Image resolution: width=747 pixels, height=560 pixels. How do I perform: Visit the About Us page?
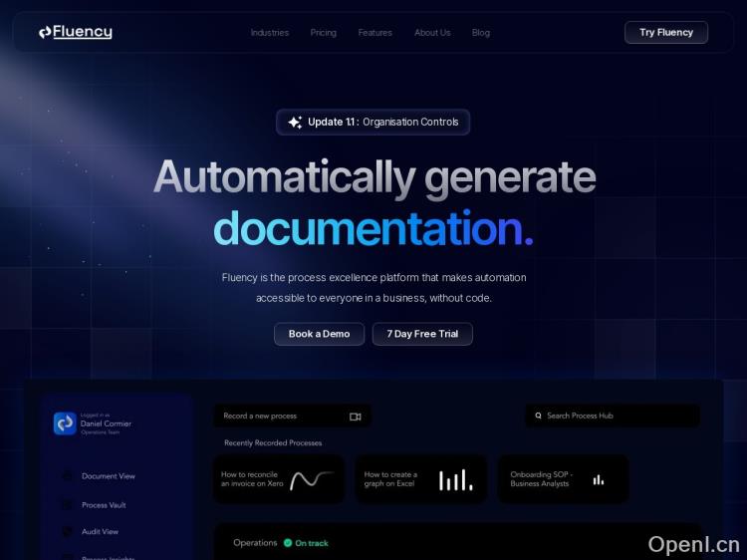[432, 33]
